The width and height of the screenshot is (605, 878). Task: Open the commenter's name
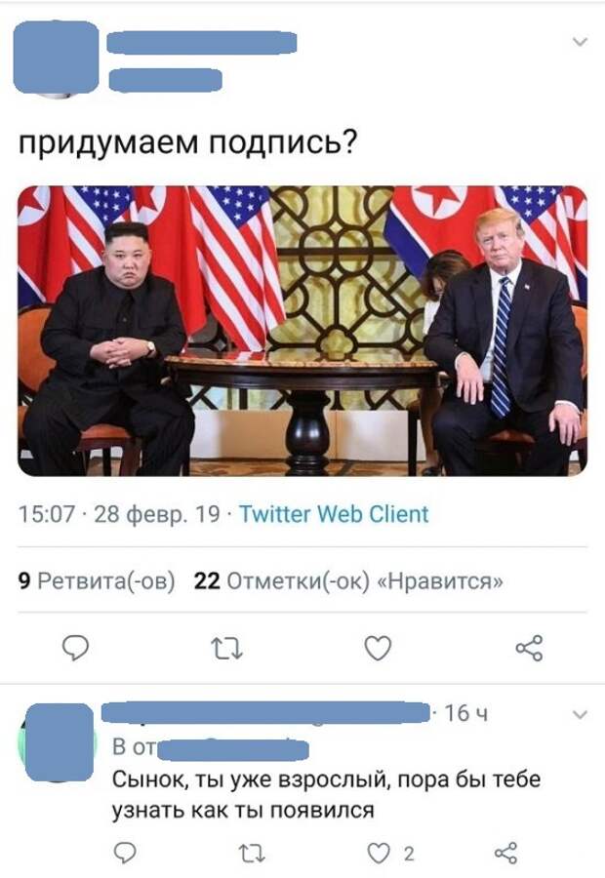(x=266, y=712)
